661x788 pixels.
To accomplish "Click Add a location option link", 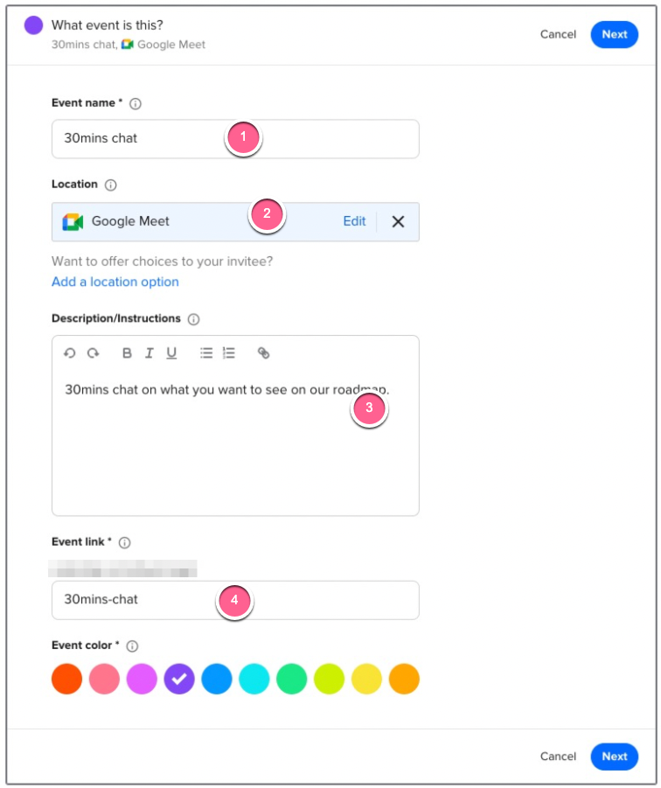I will tap(115, 282).
